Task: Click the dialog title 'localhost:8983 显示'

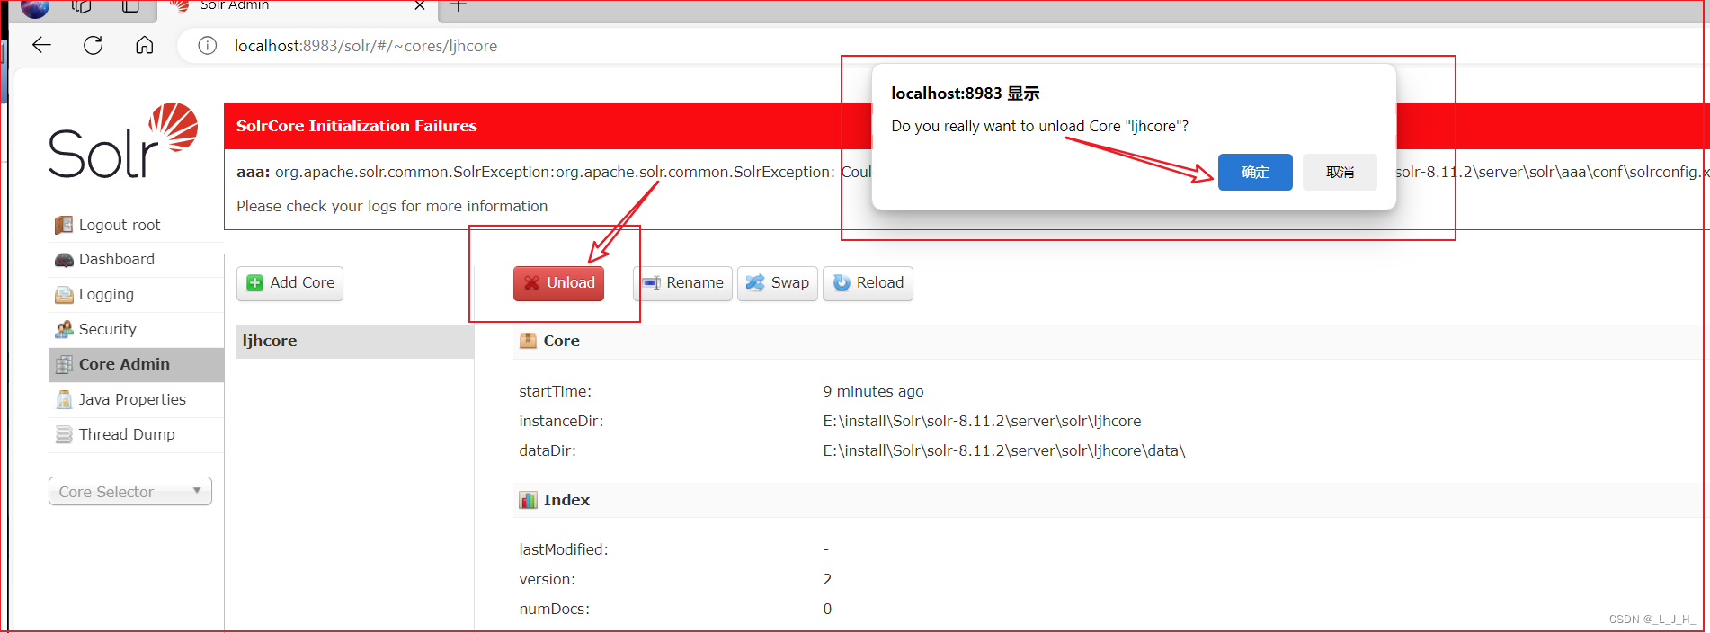Action: [965, 94]
